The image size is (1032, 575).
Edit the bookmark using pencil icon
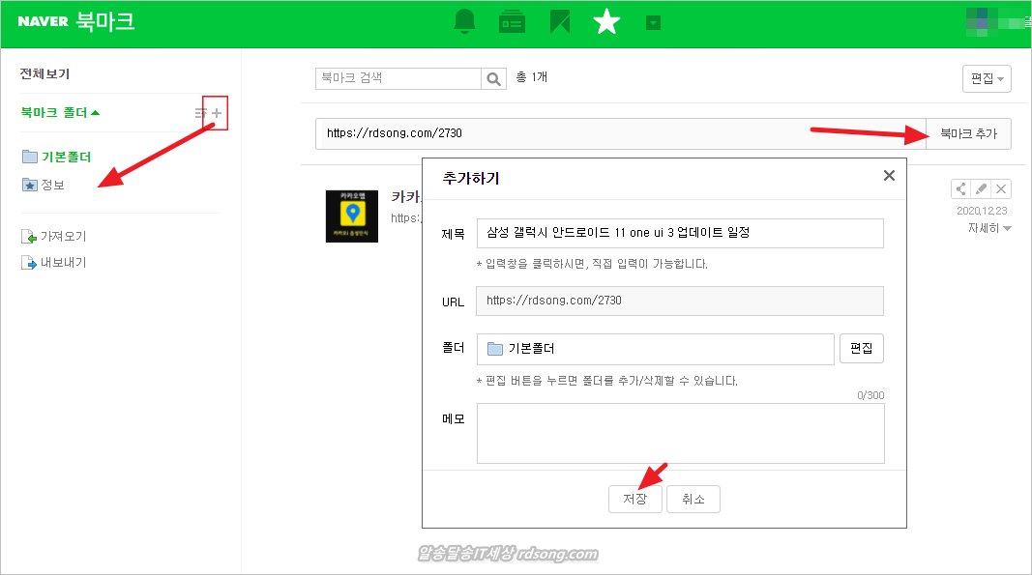982,189
